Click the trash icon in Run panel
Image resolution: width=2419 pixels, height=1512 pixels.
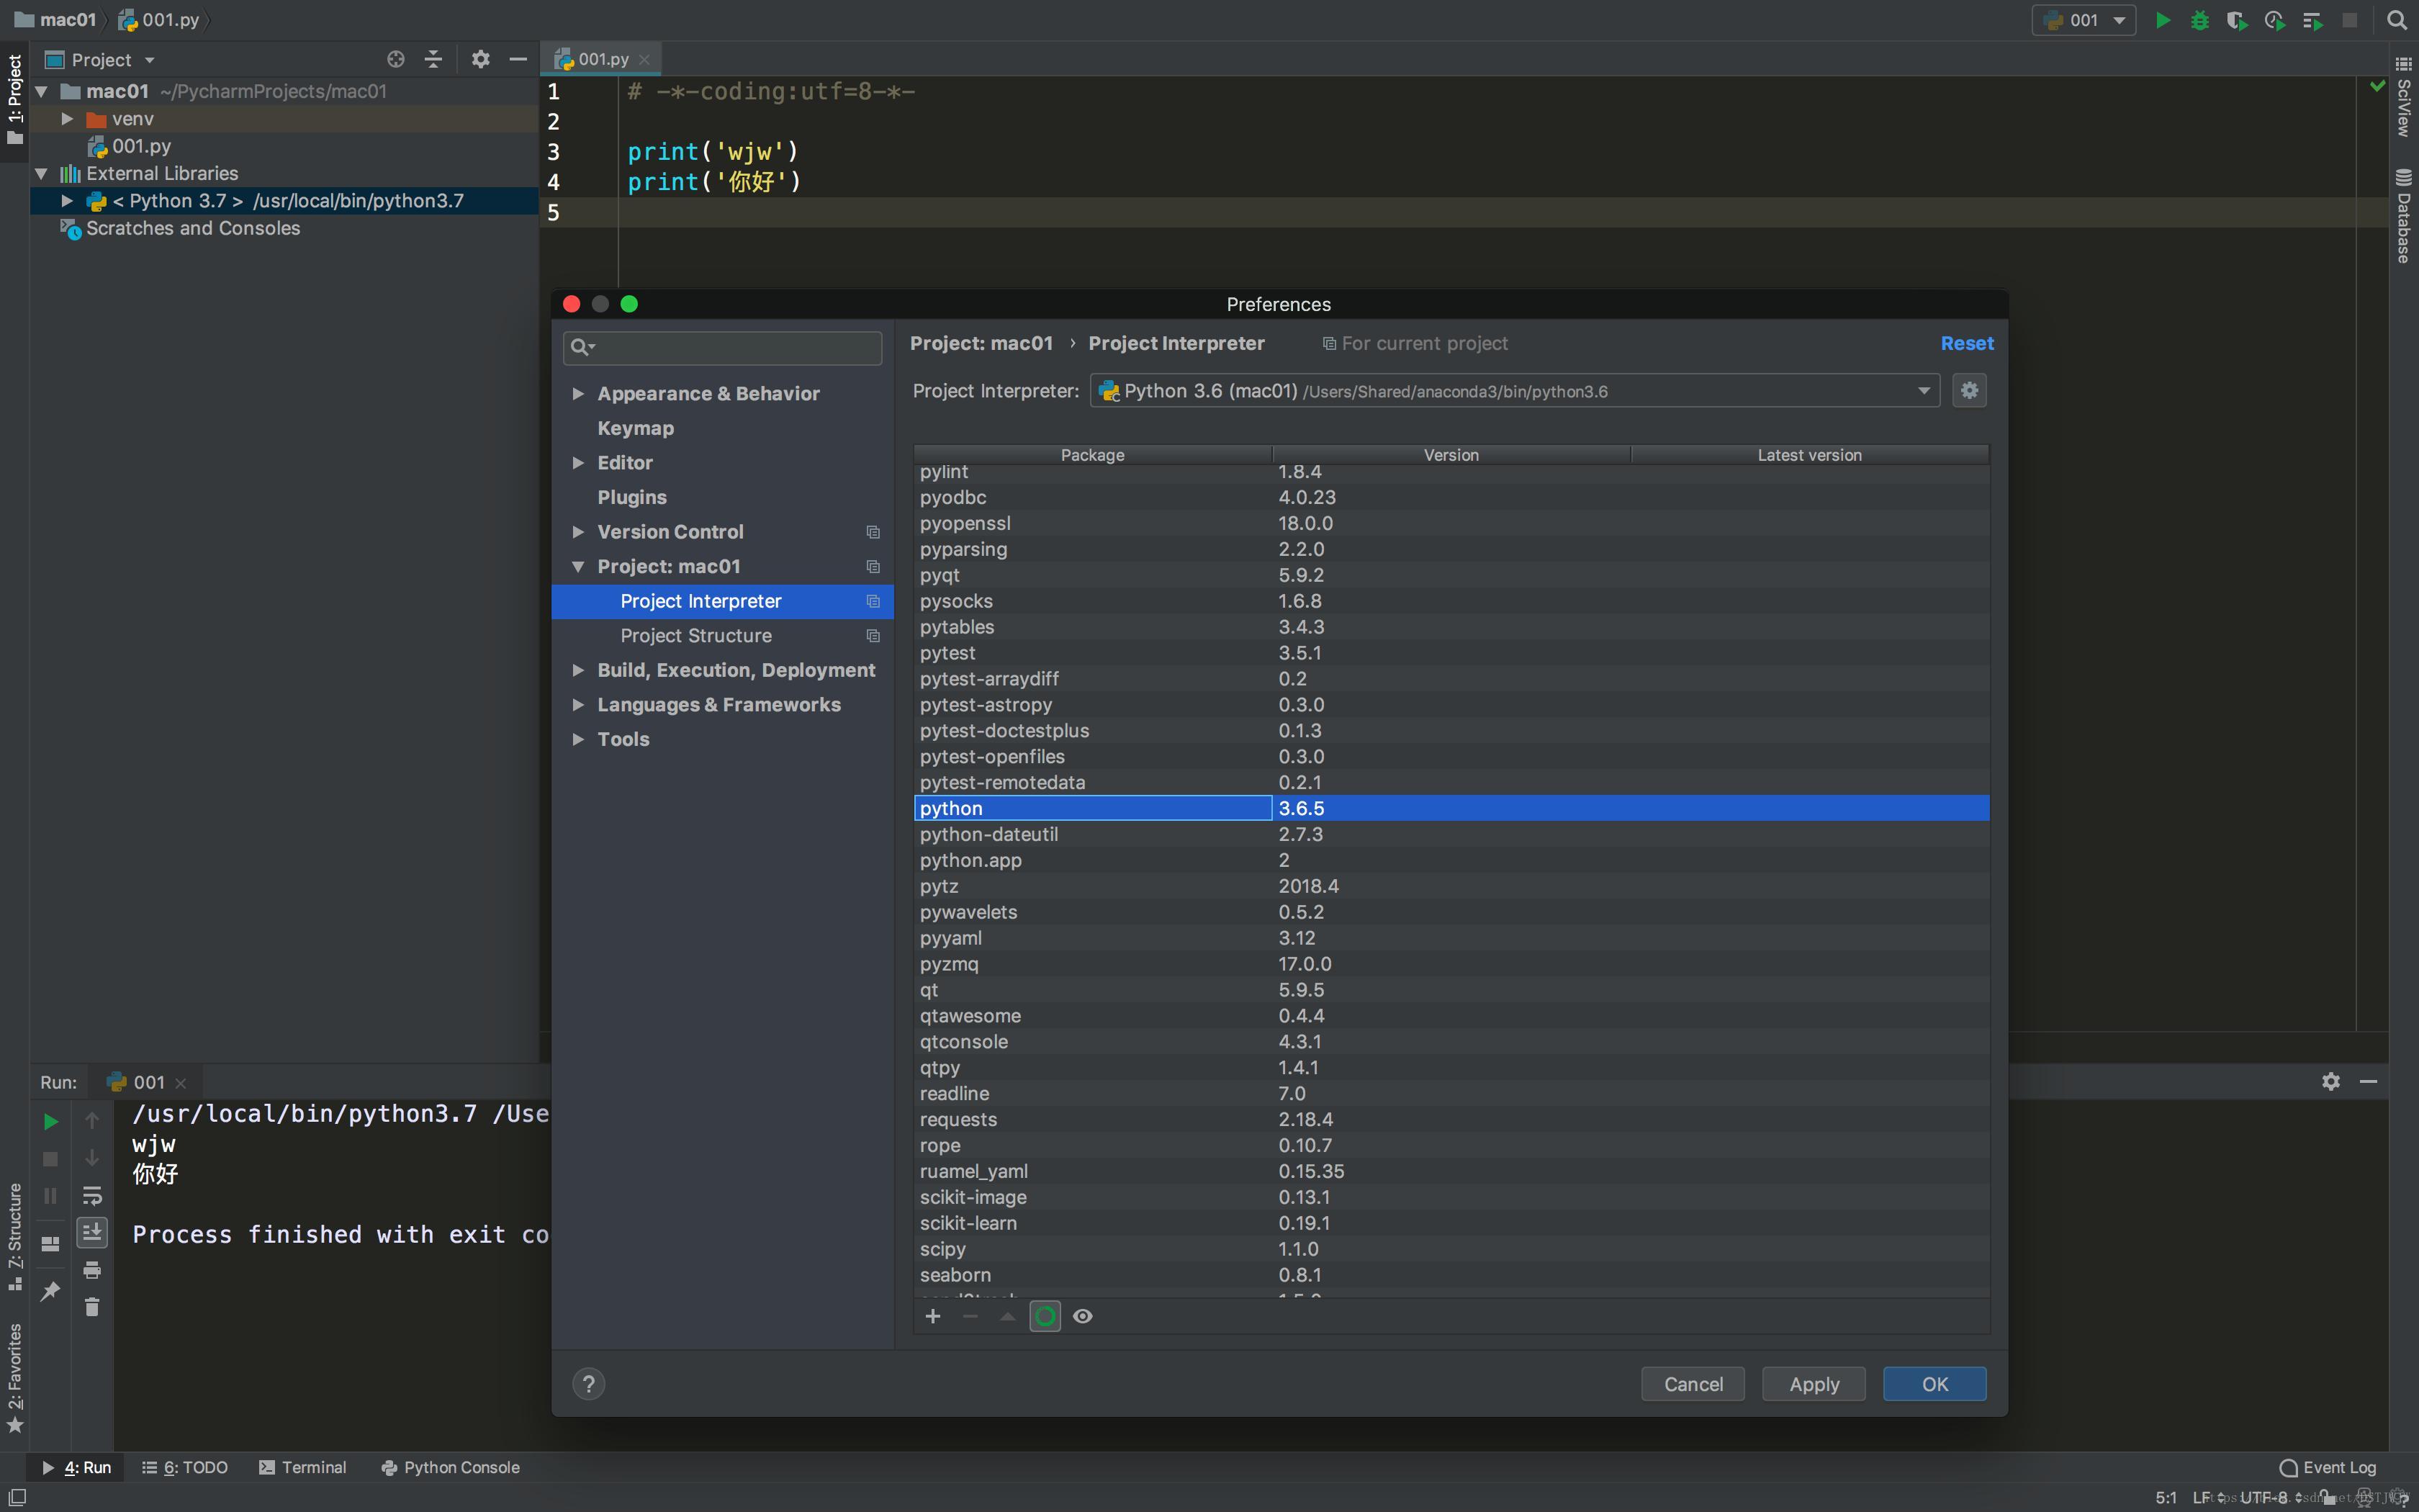[92, 1307]
